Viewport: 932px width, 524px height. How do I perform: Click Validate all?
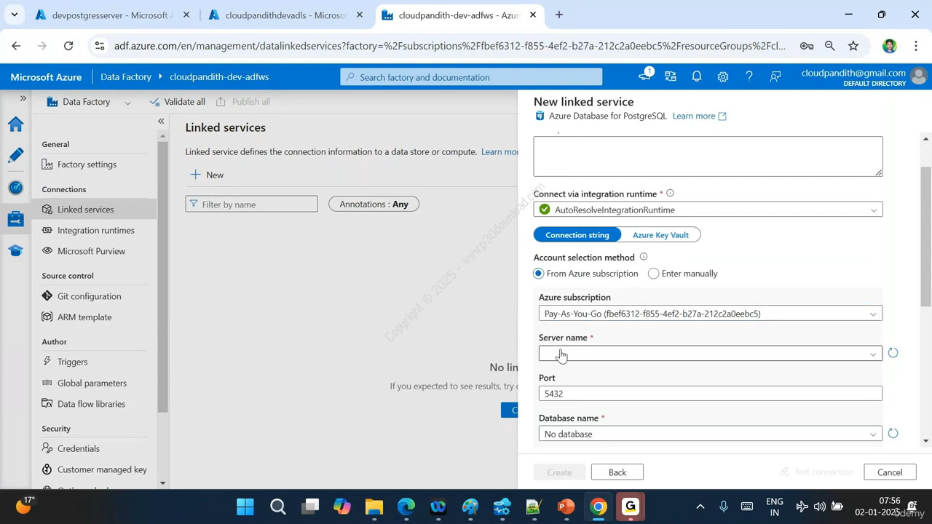click(177, 102)
